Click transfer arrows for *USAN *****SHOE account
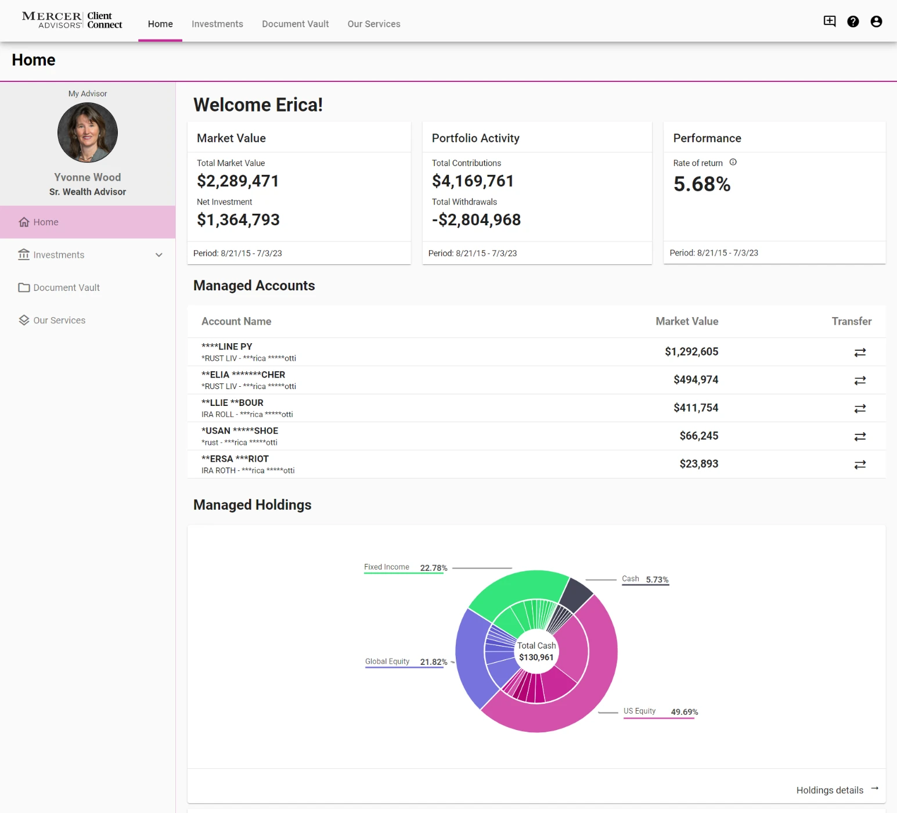 pyautogui.click(x=860, y=436)
